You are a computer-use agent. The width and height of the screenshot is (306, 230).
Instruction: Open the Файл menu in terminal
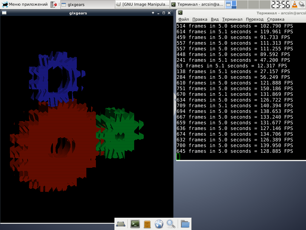[x=184, y=19]
